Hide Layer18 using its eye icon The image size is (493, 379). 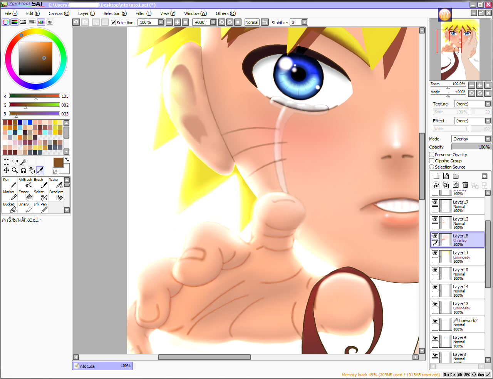click(x=435, y=236)
